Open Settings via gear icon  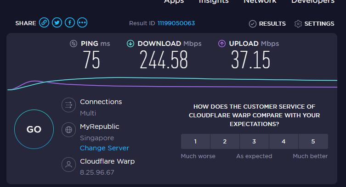point(298,24)
